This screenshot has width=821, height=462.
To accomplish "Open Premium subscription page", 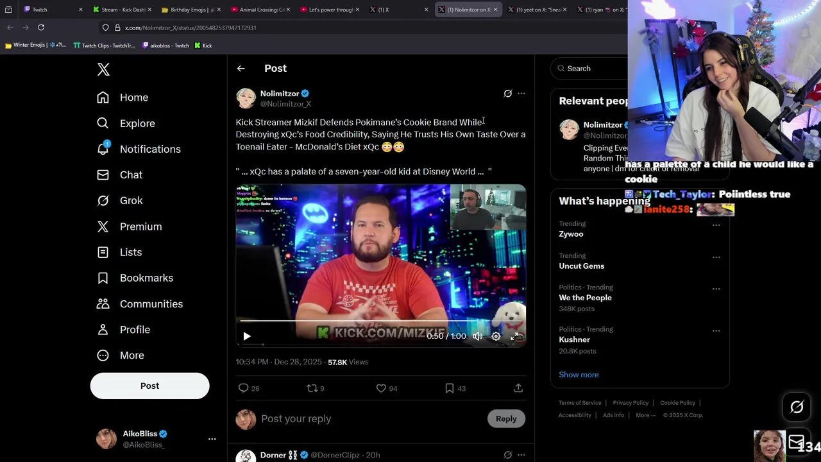I will [x=129, y=227].
